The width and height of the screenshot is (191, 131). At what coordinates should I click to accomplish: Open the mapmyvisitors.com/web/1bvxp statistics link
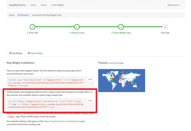point(61,121)
